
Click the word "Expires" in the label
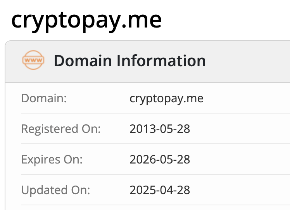(41, 159)
